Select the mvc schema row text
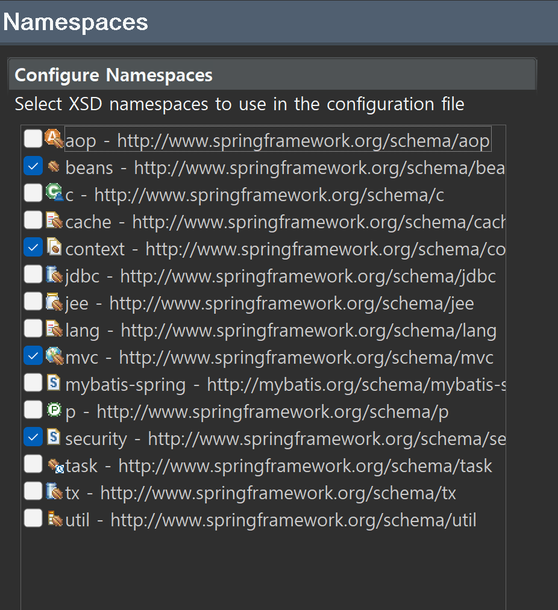558x610 pixels. coord(279,358)
